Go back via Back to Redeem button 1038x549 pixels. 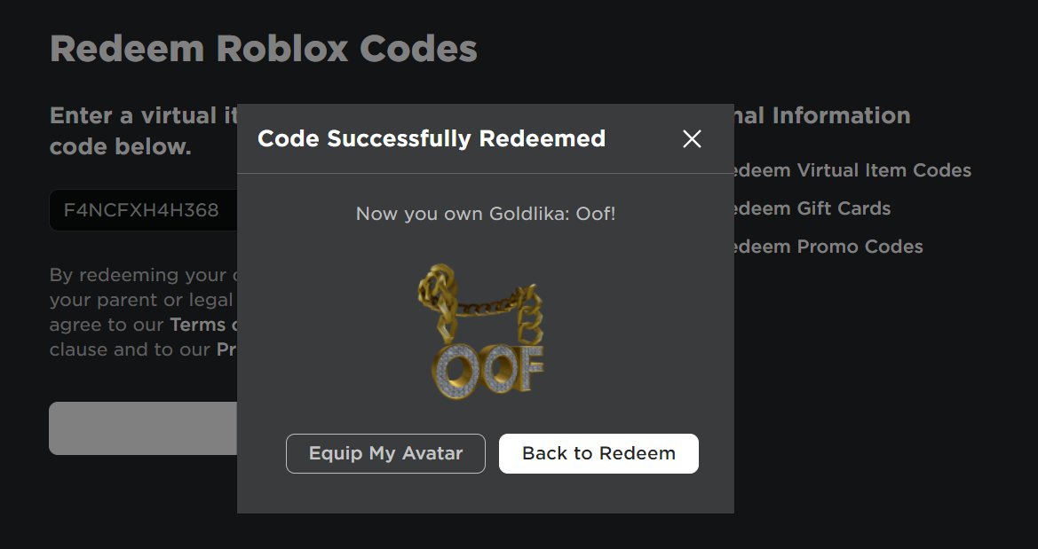click(x=598, y=454)
